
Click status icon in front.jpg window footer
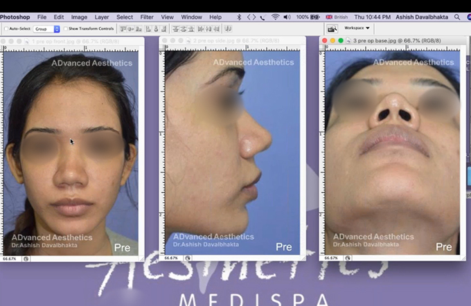click(26, 259)
